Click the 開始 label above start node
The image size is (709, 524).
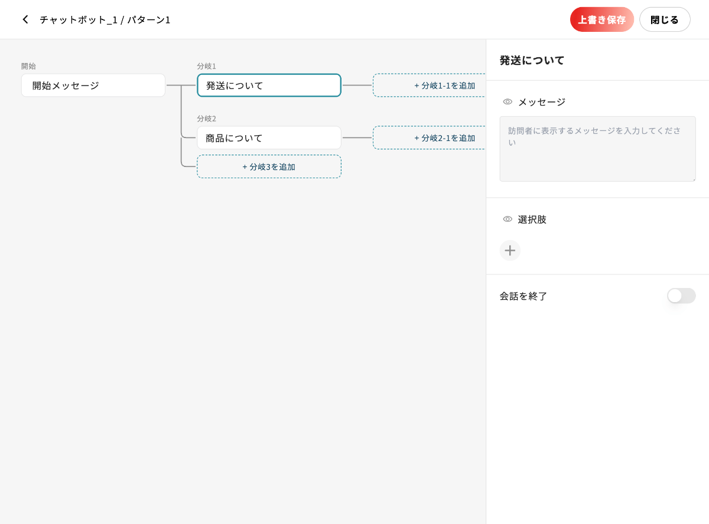click(28, 66)
